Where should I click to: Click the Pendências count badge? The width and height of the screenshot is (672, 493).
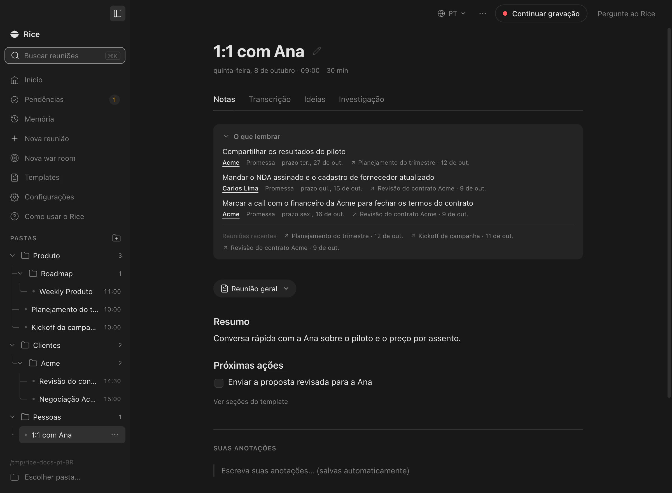(x=114, y=100)
